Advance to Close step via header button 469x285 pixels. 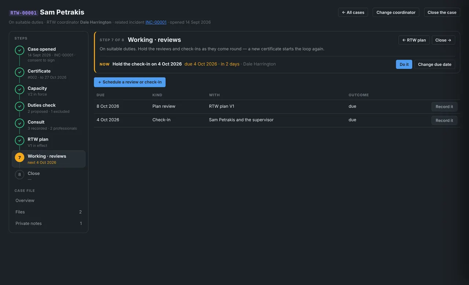[443, 40]
